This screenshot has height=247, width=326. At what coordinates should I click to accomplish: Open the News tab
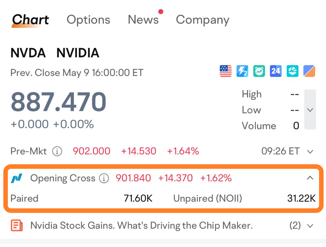(143, 20)
